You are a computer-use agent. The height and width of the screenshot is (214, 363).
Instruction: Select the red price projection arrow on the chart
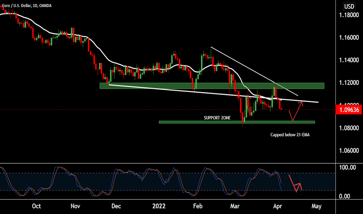pos(296,111)
